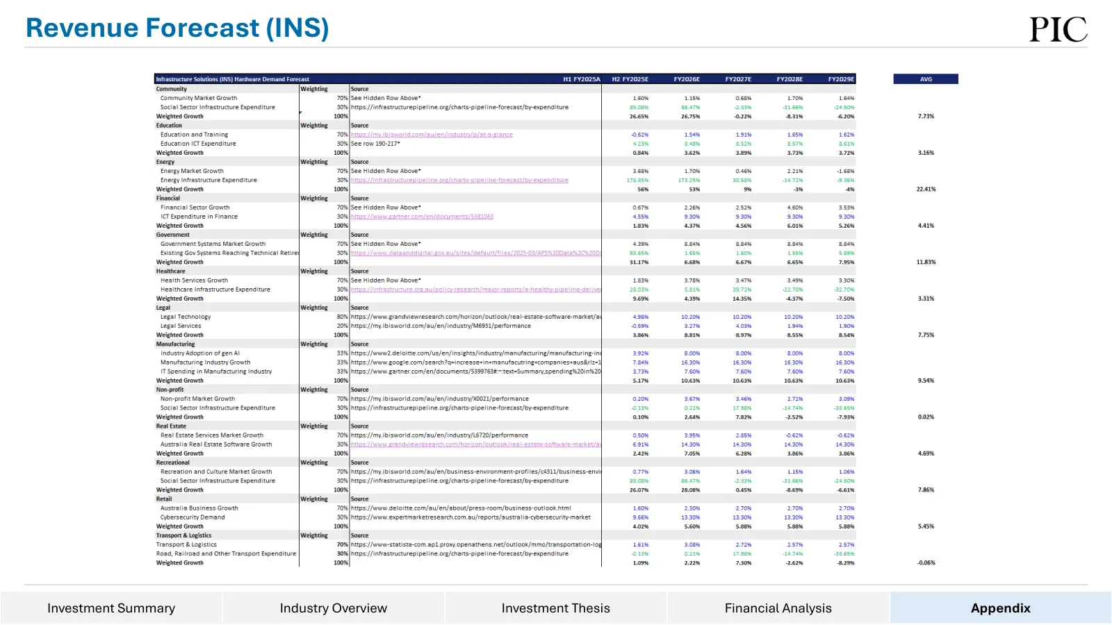Open the ibisworld at-a-glance link in Education
The height and width of the screenshot is (625, 1112).
point(432,135)
